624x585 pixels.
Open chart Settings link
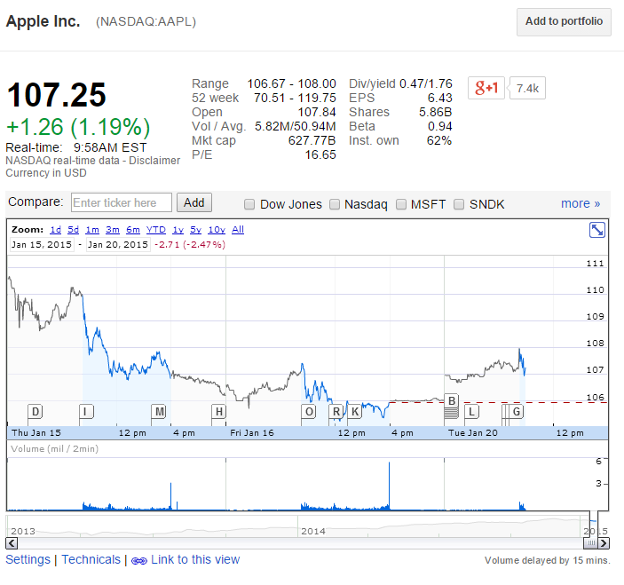point(28,559)
